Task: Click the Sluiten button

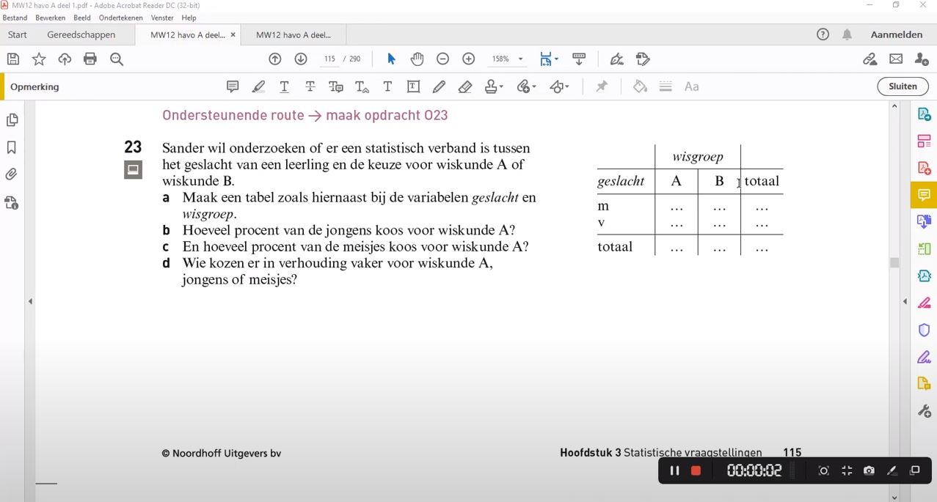Action: pyautogui.click(x=903, y=86)
